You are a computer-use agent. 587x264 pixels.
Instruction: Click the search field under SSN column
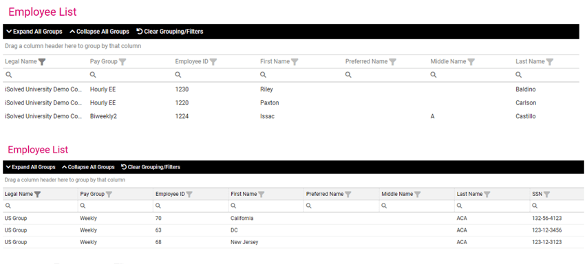coord(557,206)
